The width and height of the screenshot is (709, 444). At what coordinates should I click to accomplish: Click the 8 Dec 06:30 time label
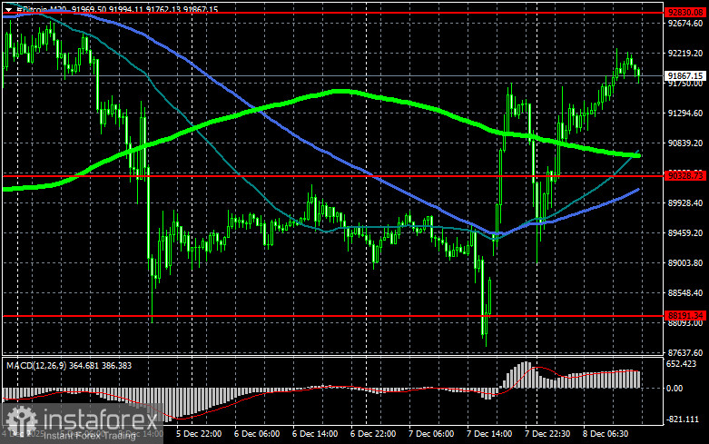606,434
